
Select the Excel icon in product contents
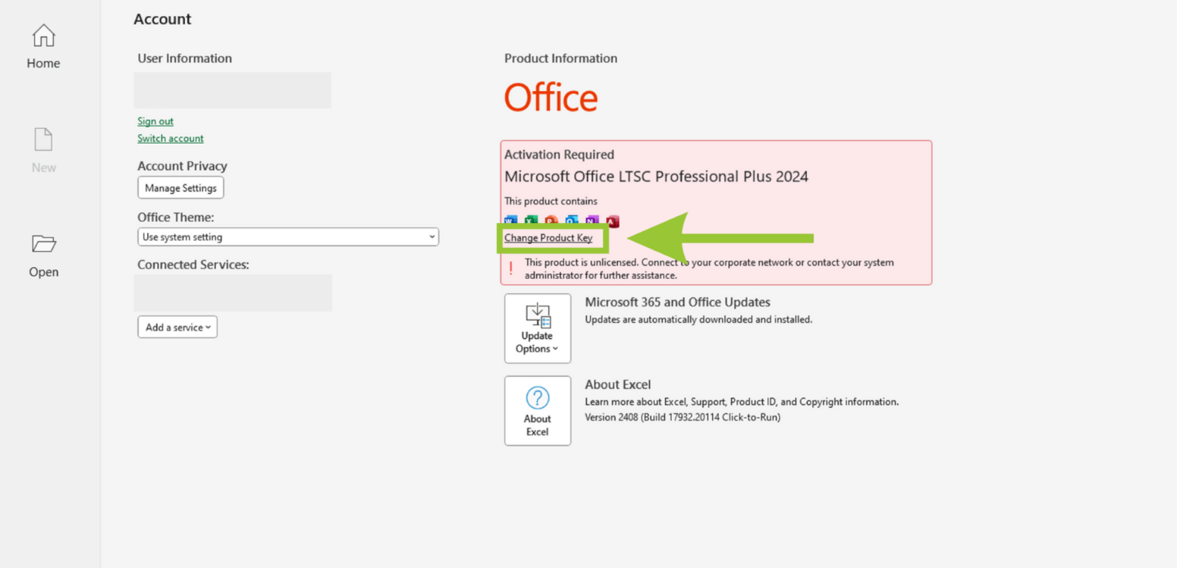pos(530,221)
